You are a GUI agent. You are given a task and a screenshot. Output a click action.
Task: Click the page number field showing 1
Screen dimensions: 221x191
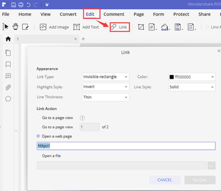90,127
